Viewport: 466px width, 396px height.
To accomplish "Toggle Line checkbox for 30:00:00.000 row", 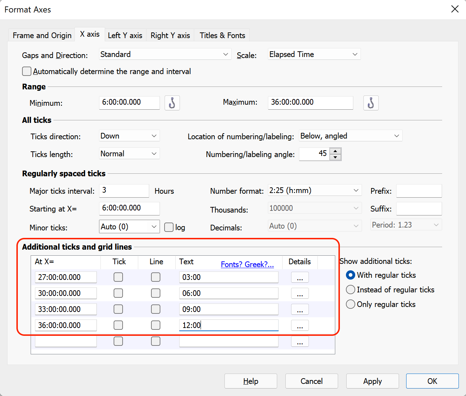I will (156, 293).
